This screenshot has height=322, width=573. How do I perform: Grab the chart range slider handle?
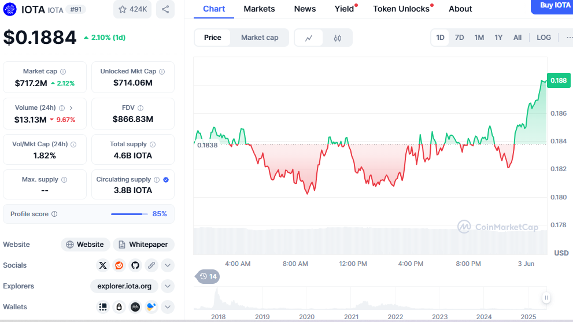(x=546, y=298)
